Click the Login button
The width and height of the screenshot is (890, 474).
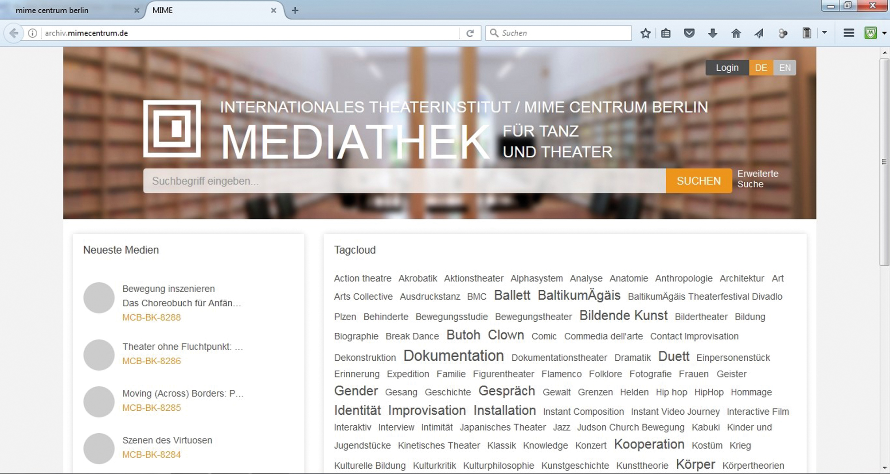click(727, 68)
